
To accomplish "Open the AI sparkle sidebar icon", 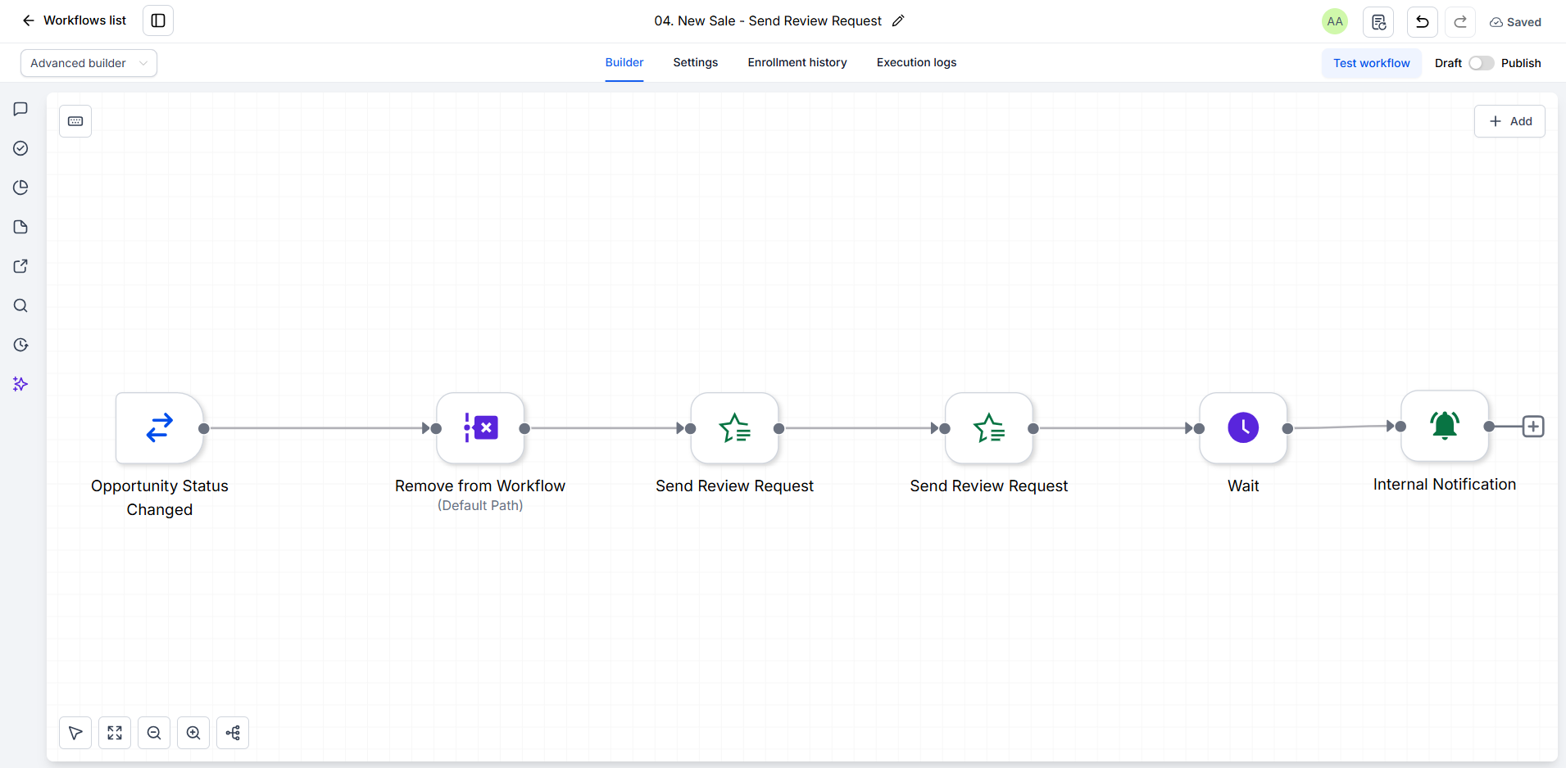I will tap(21, 384).
